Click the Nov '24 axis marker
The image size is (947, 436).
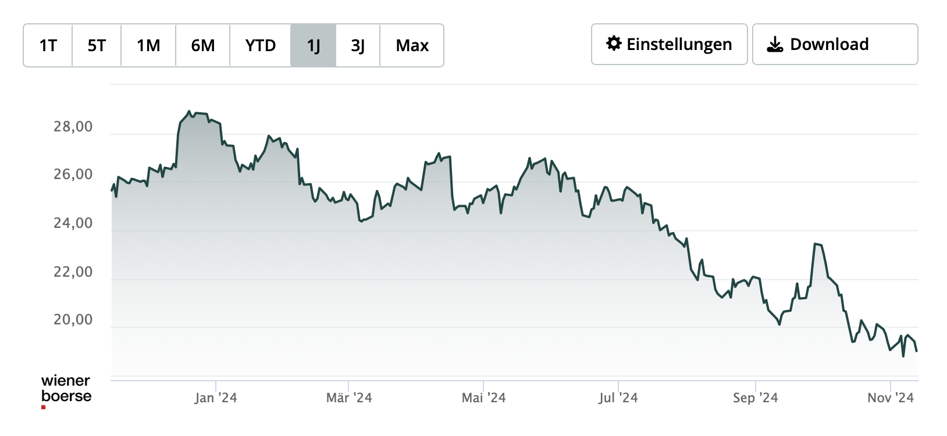pos(891,398)
